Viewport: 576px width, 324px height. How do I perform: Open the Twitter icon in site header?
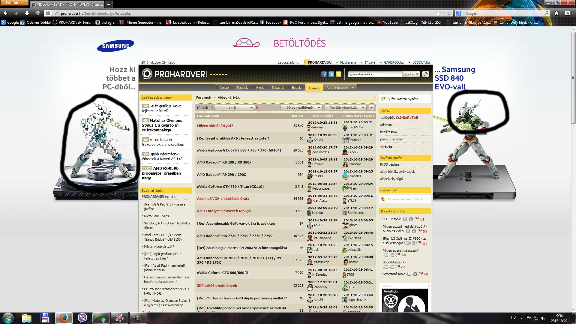[x=331, y=74]
